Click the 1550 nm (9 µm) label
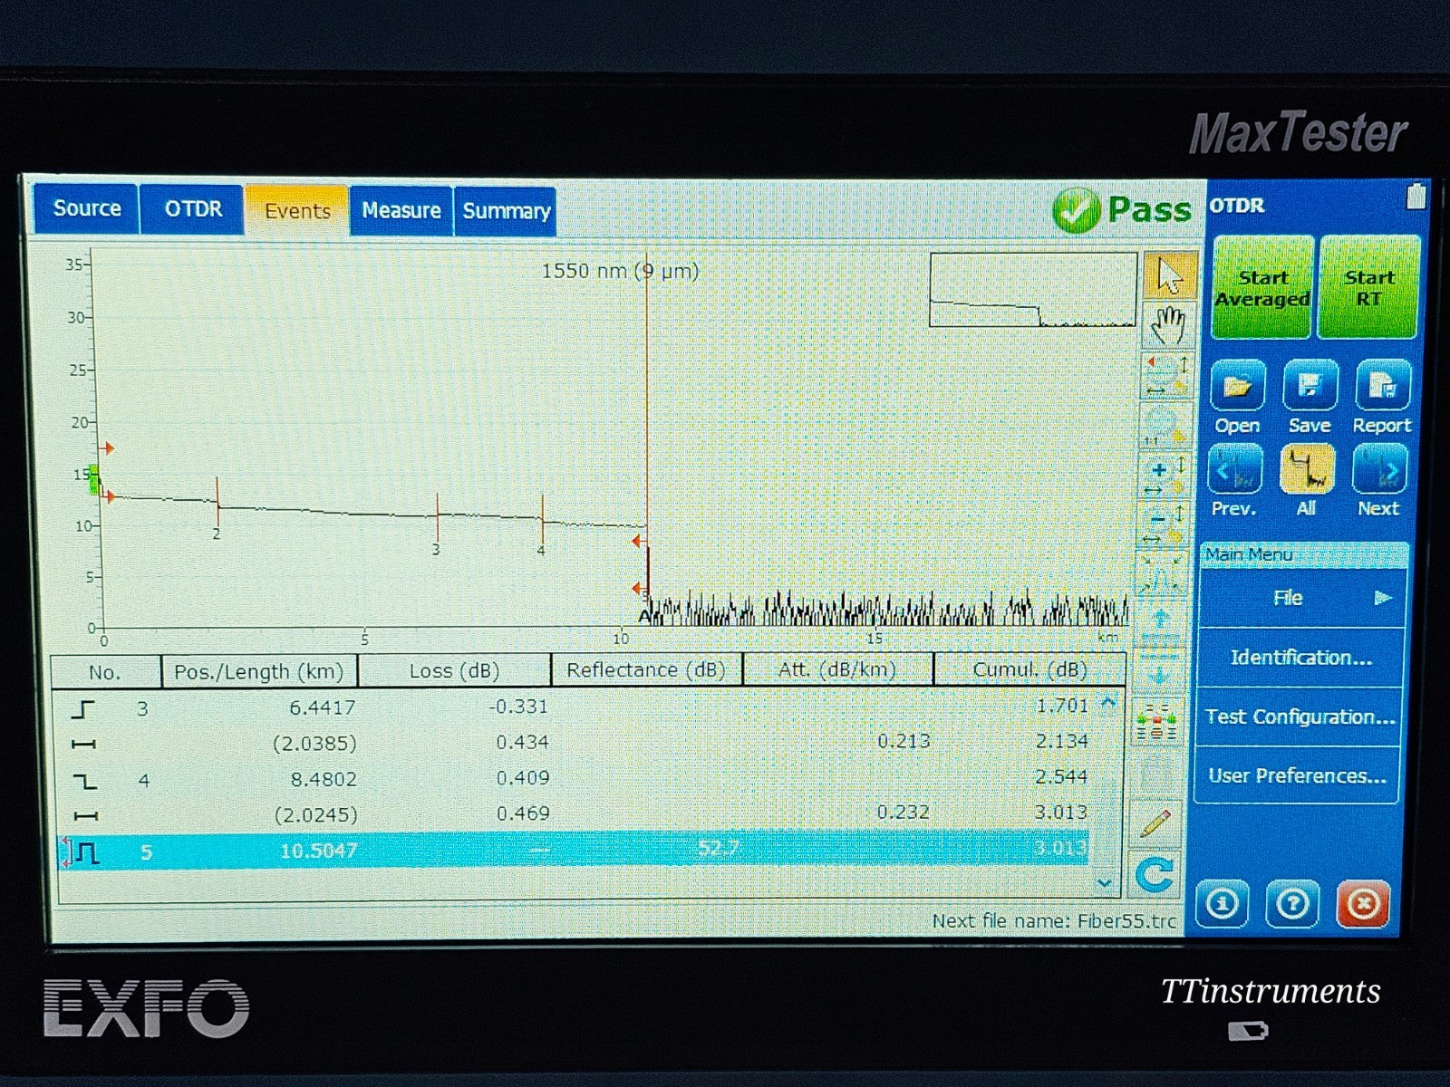 (x=620, y=271)
